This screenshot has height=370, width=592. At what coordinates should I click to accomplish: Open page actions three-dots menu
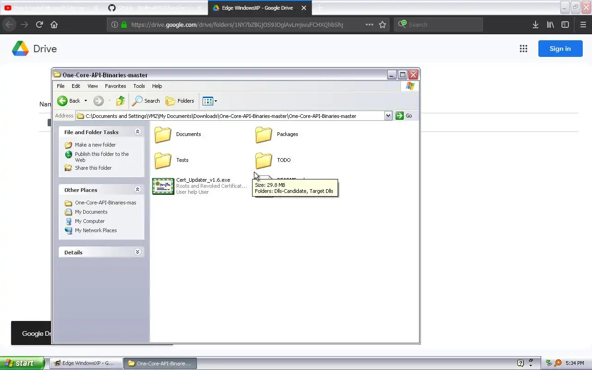click(369, 25)
